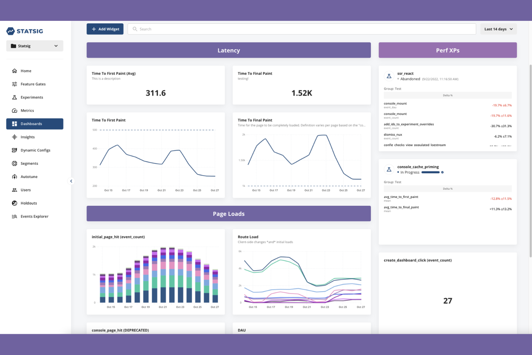Go to Segments
This screenshot has width=532, height=355.
click(35, 163)
